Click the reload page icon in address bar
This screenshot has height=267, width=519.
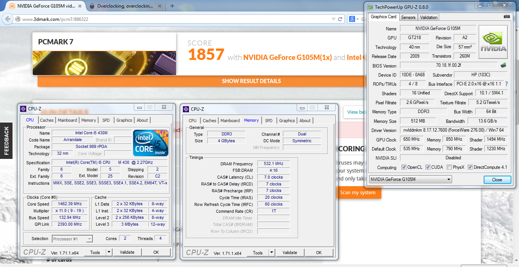coord(340,19)
